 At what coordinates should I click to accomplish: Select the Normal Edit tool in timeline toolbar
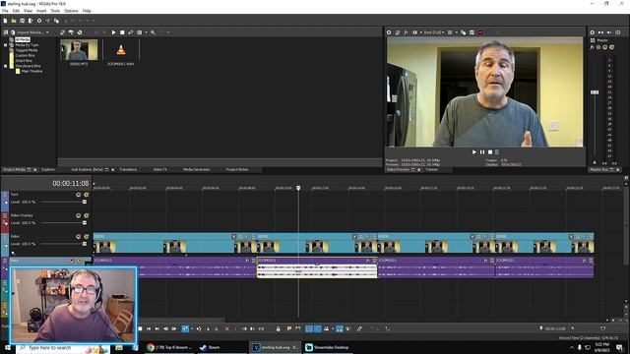185,328
